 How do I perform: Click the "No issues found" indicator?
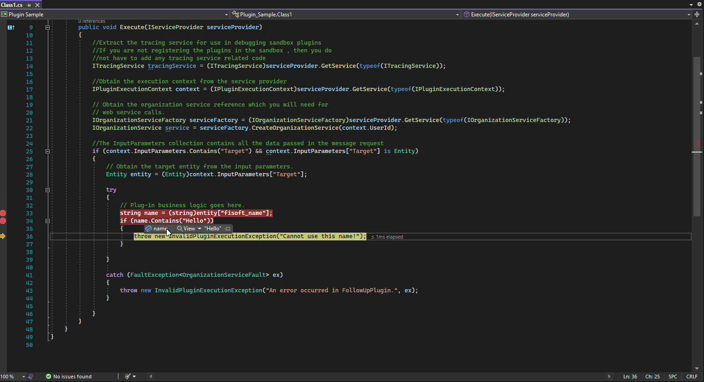coord(72,377)
